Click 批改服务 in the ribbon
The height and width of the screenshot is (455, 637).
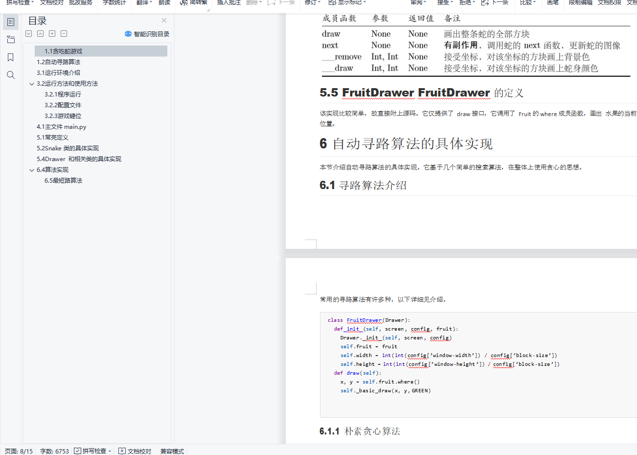(x=81, y=2)
